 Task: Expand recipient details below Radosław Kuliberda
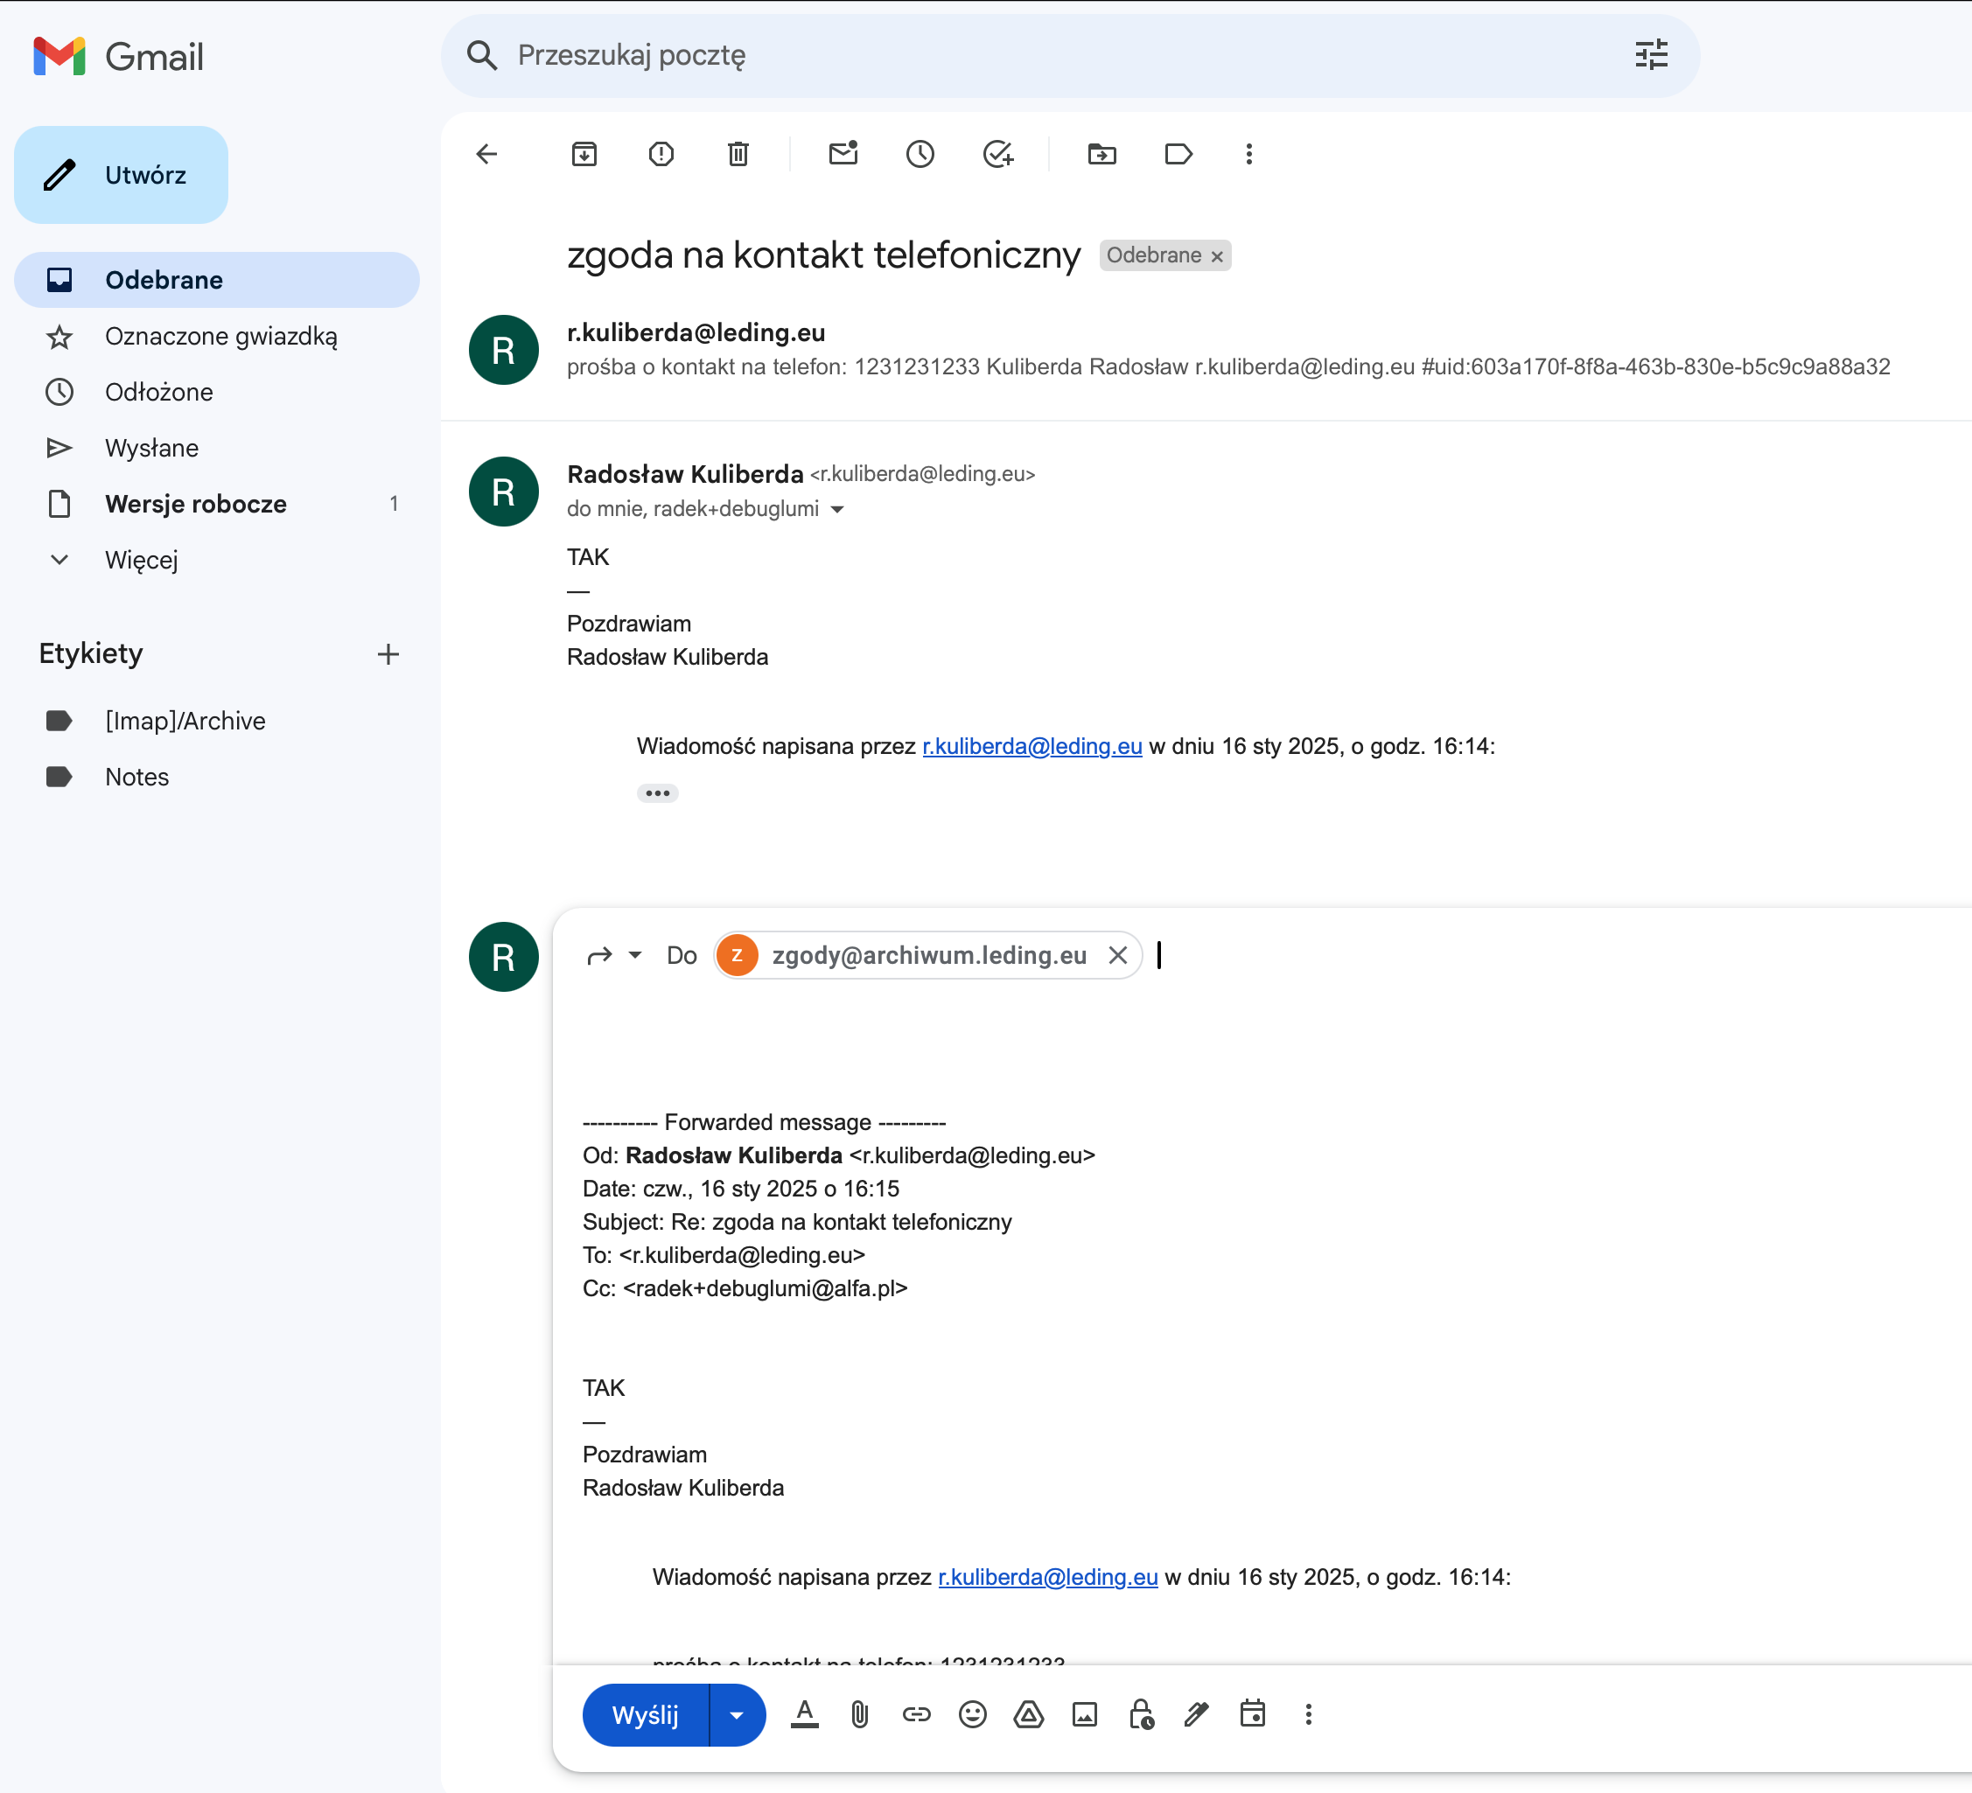(837, 509)
